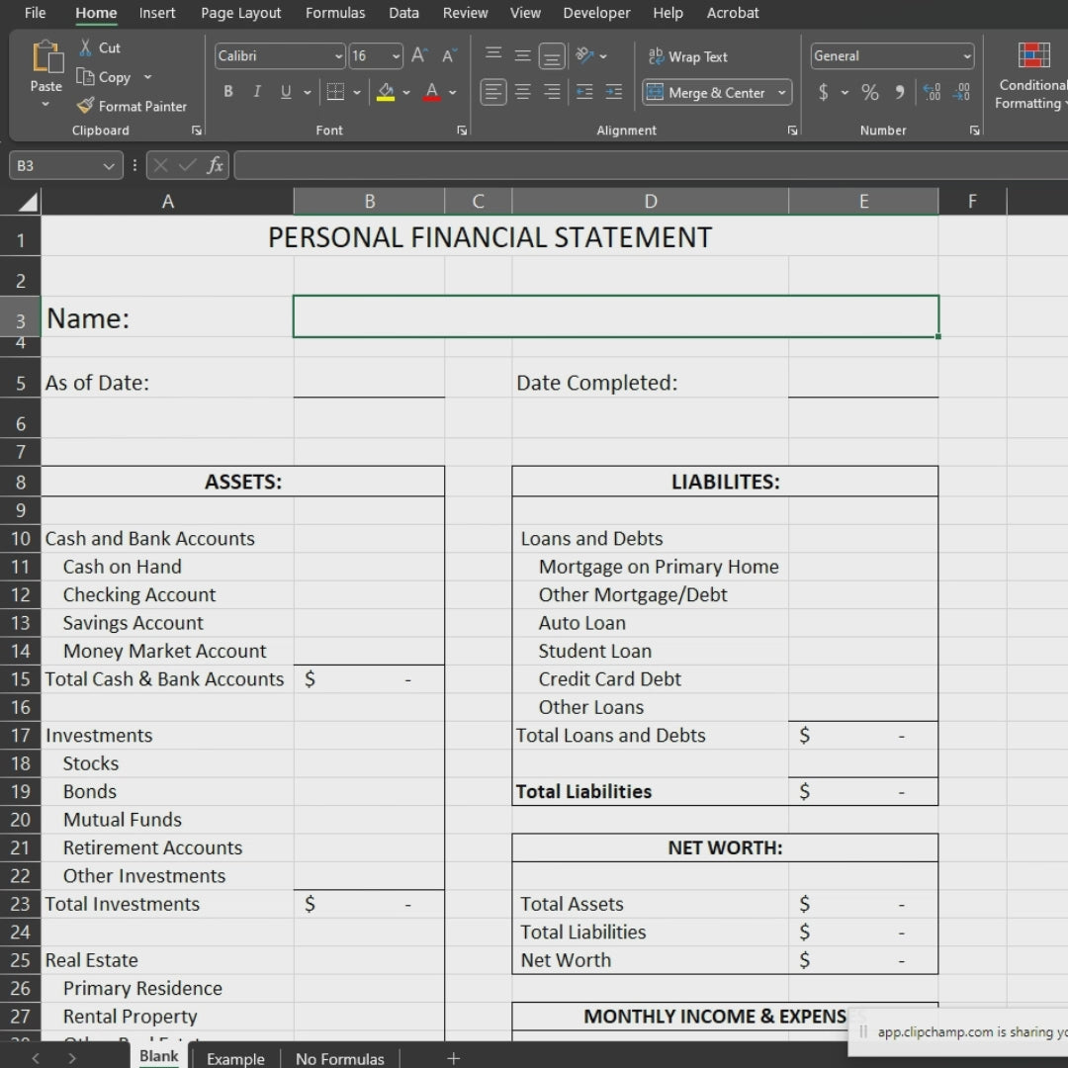Click the Comma Style icon
1068x1068 pixels.
click(898, 92)
